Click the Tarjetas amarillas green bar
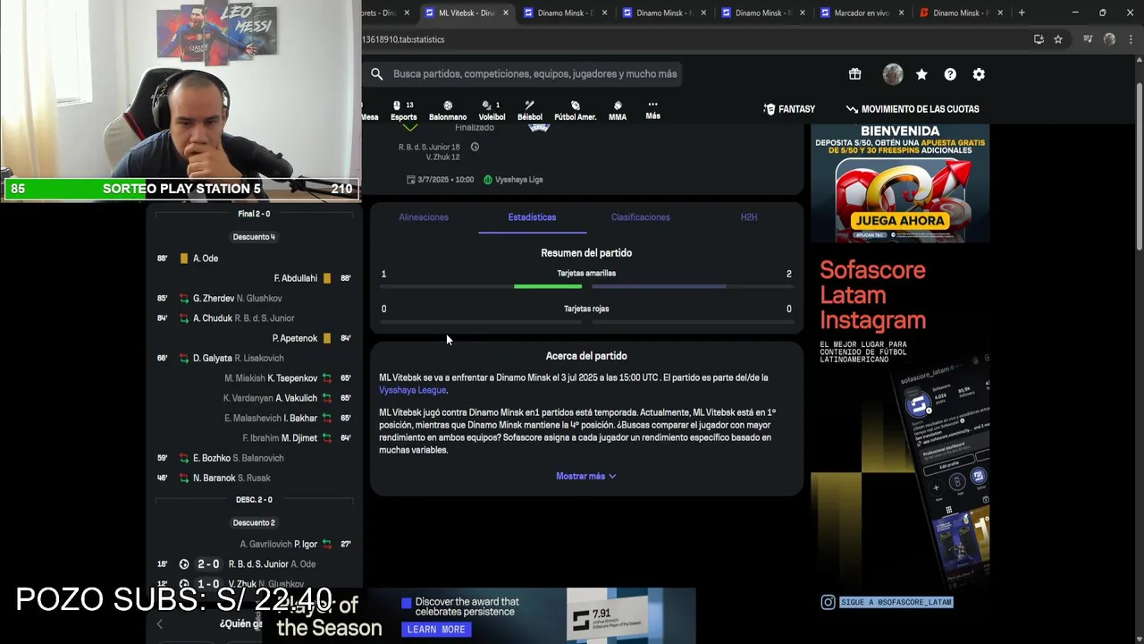Image resolution: width=1144 pixels, height=644 pixels. pyautogui.click(x=548, y=286)
